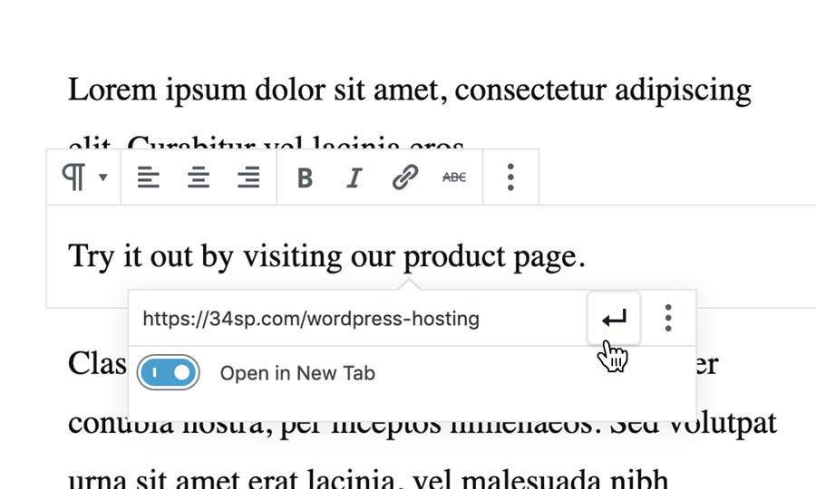Click the 'Open in New Tab' label
Viewport: 816px width, 489px height.
pyautogui.click(x=297, y=373)
